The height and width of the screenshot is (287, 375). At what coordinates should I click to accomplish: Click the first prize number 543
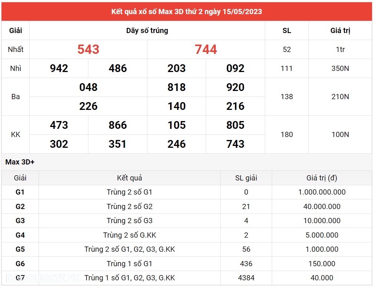click(x=88, y=49)
